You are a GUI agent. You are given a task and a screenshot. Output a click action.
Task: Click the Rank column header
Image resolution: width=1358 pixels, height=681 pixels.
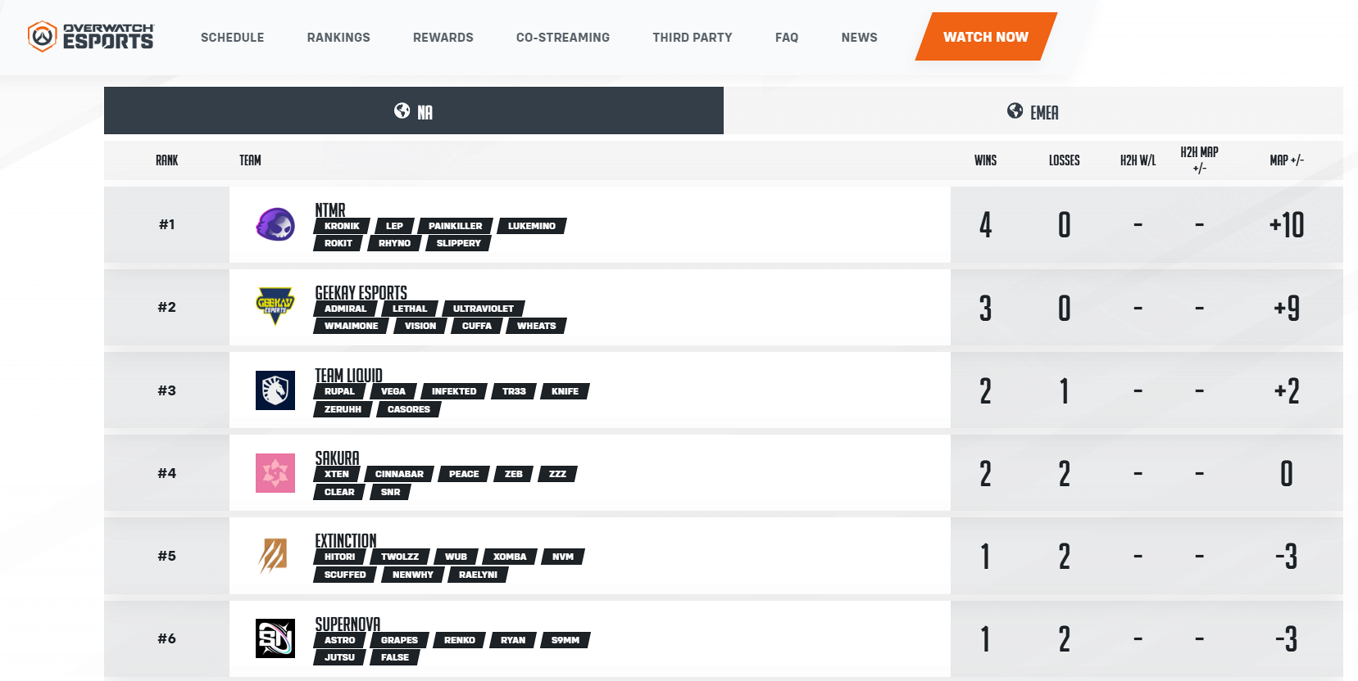click(x=167, y=160)
